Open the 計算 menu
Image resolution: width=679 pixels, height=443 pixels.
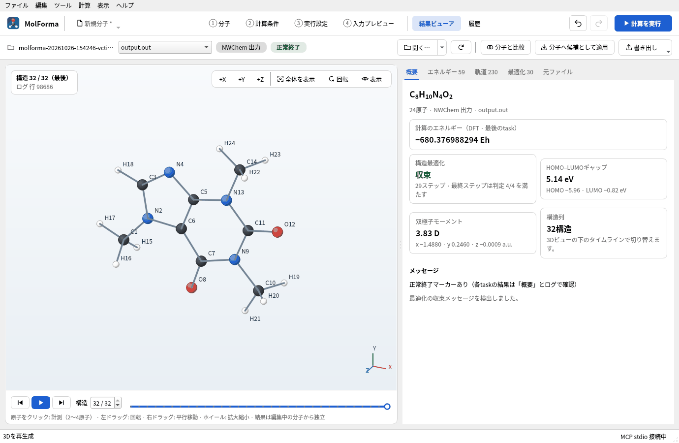85,5
